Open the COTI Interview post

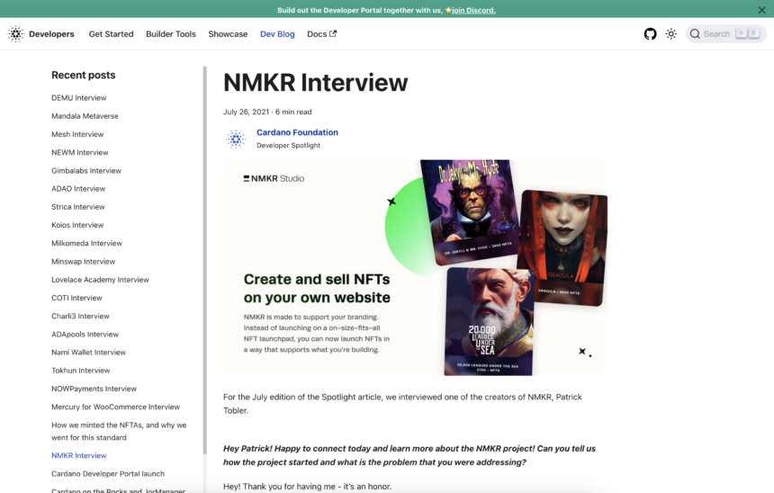[76, 298]
